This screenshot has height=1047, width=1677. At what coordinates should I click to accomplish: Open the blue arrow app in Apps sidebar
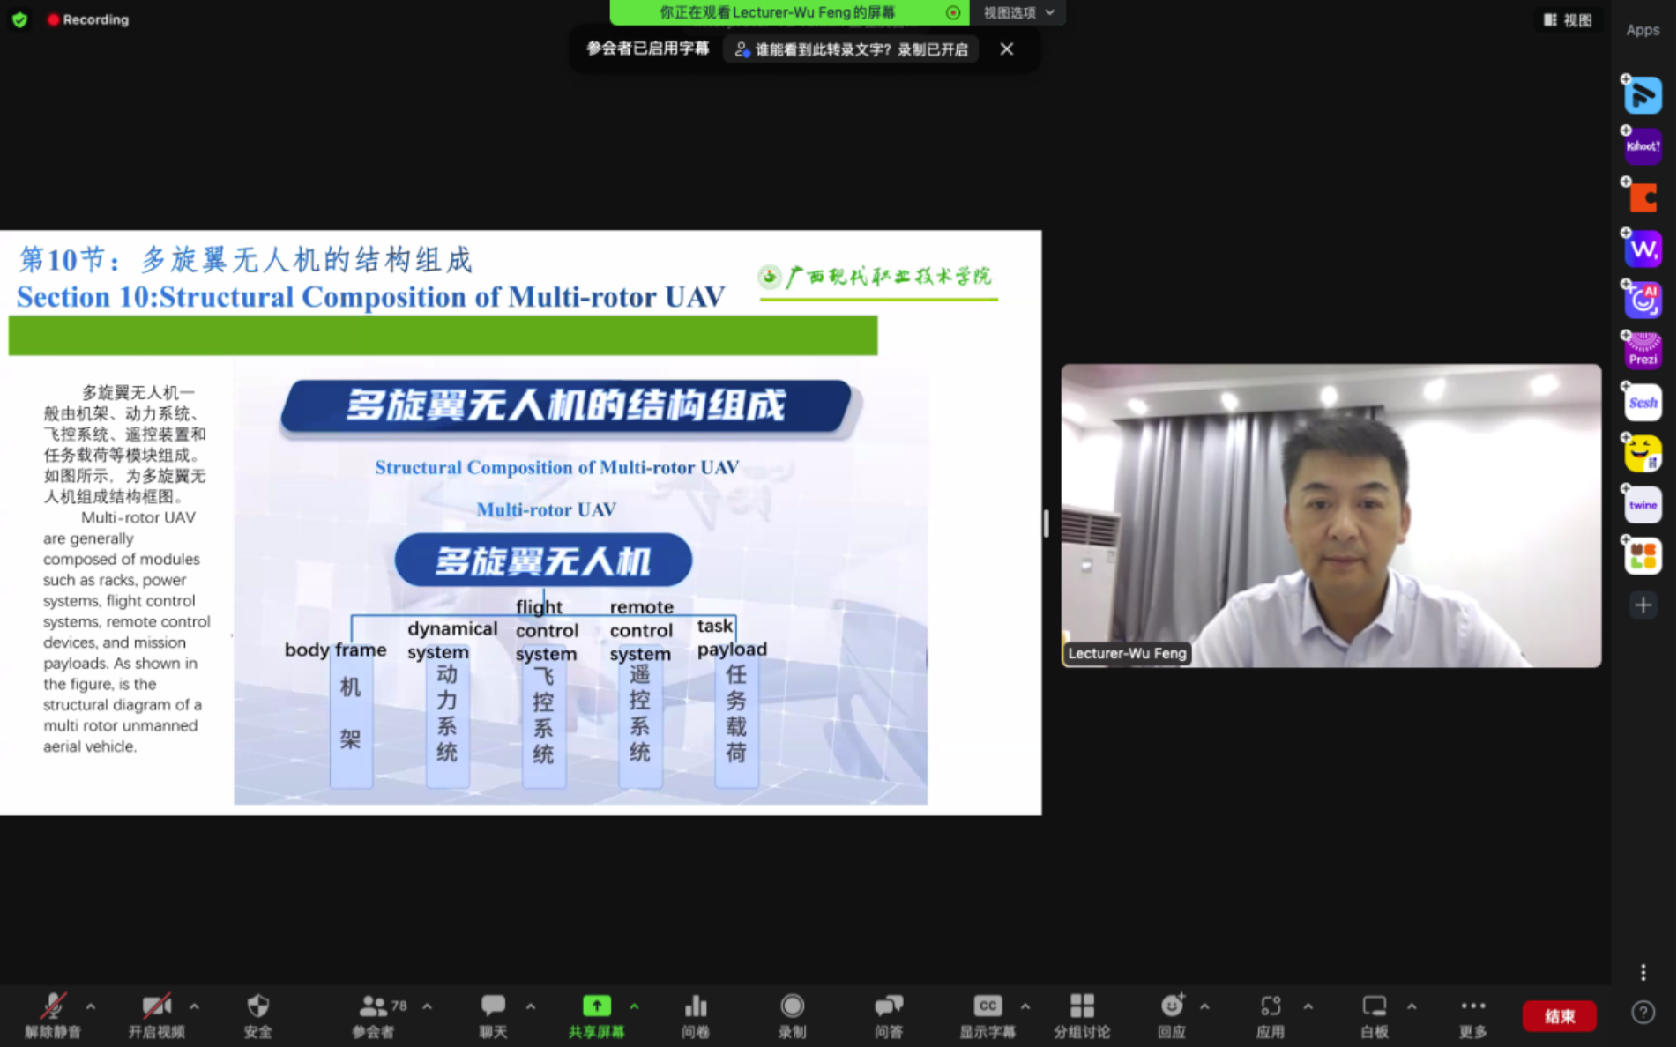point(1643,95)
